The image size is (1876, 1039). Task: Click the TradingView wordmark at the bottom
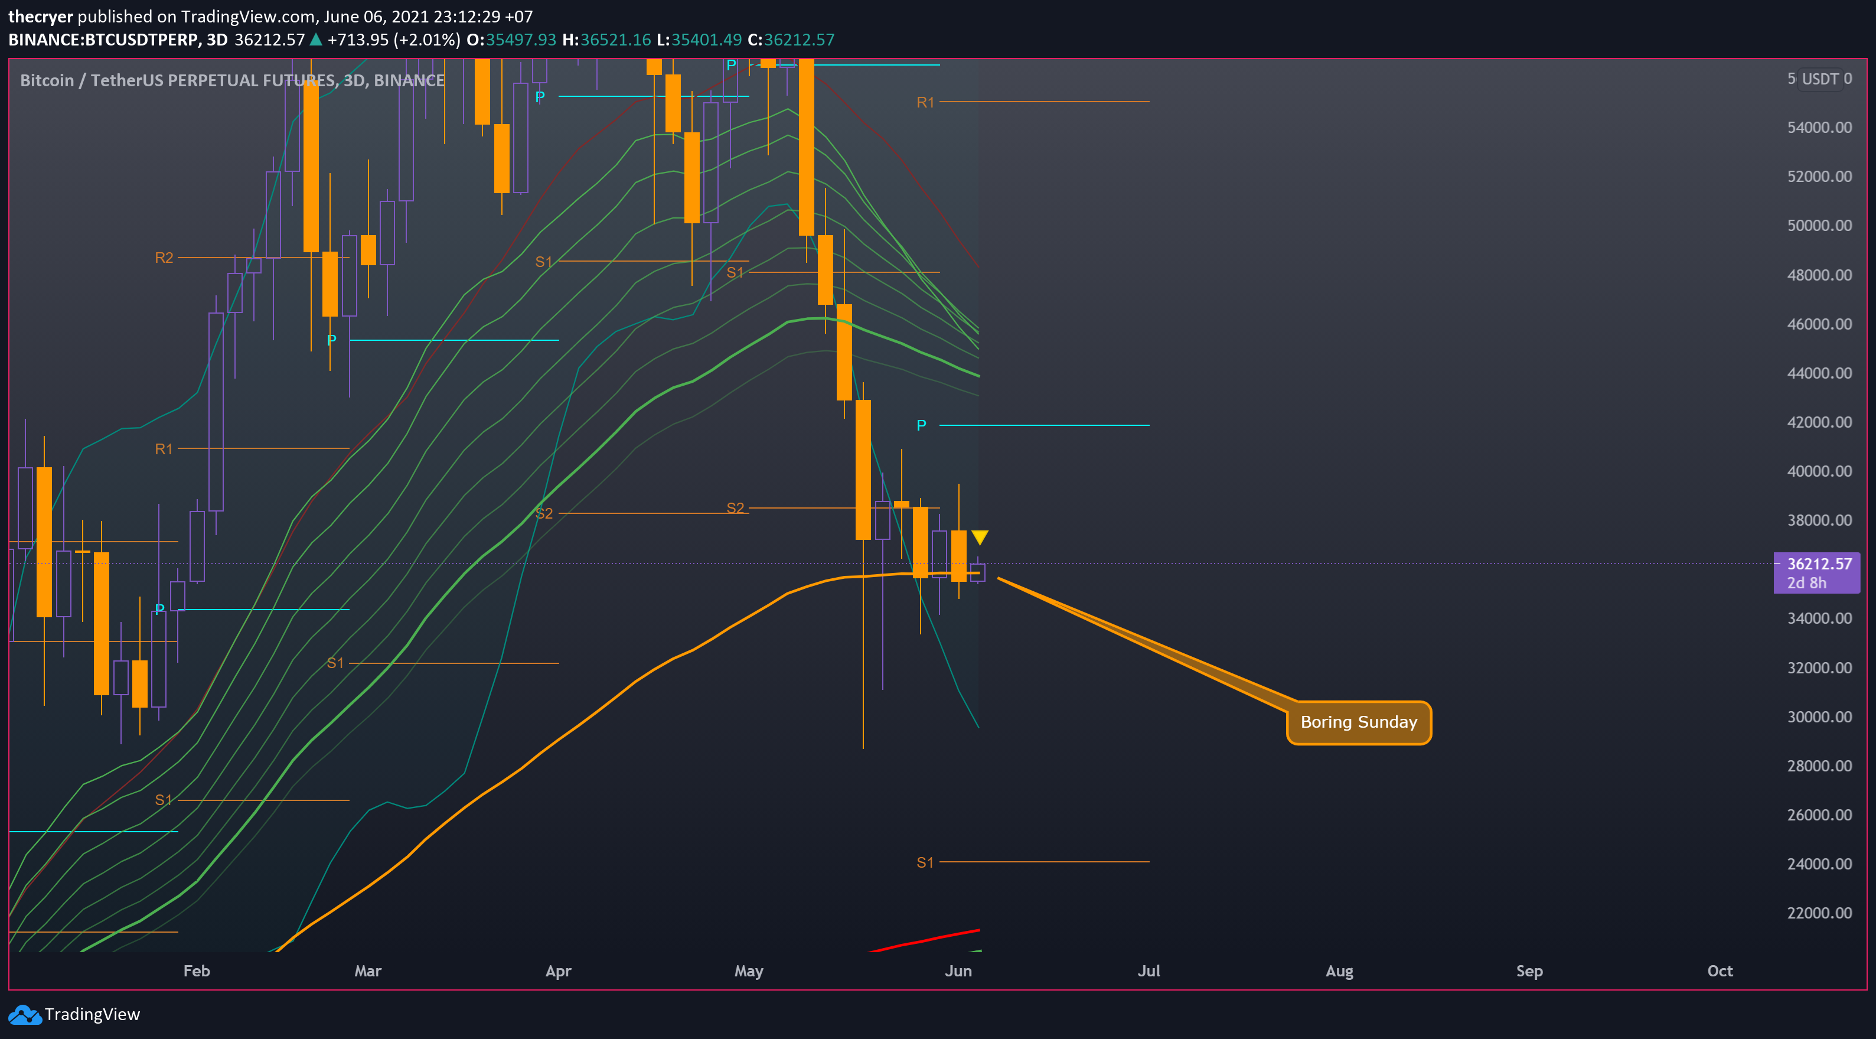(x=93, y=1014)
